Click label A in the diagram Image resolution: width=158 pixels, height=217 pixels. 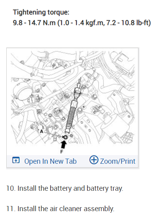pos(42,131)
